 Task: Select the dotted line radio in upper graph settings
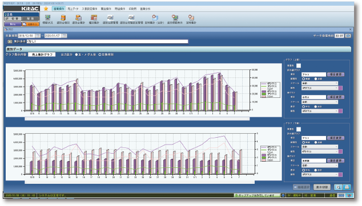[316, 79]
